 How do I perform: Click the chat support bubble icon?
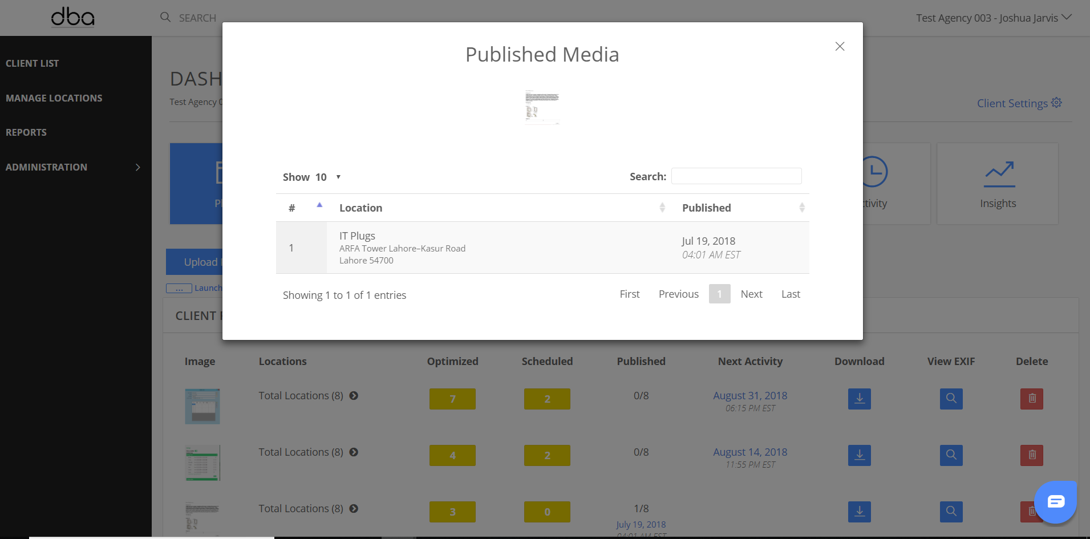(1055, 502)
